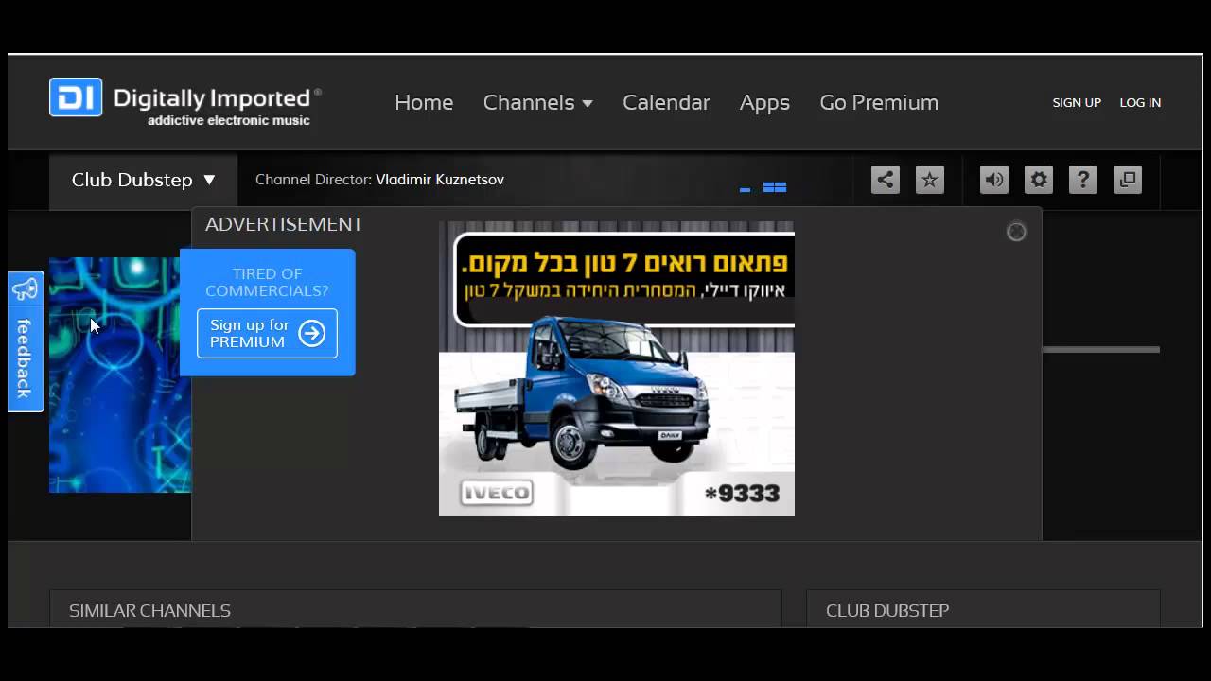This screenshot has width=1211, height=681.
Task: Switch to compact single-bar view
Action: (x=745, y=189)
